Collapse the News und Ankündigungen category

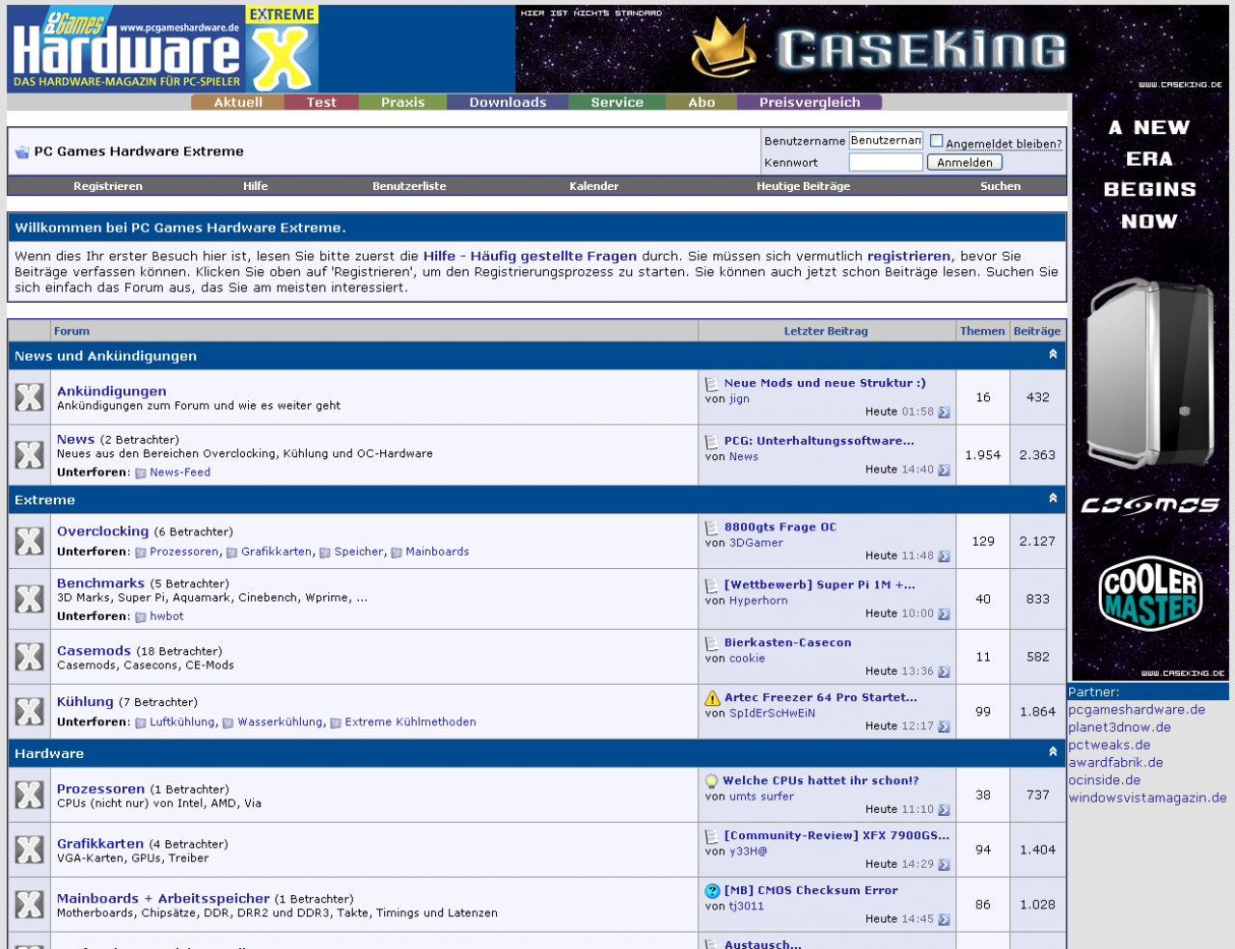(x=1053, y=354)
